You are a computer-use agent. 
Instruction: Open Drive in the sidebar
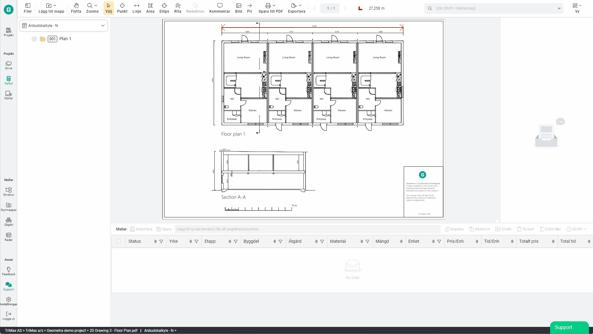tap(9, 65)
